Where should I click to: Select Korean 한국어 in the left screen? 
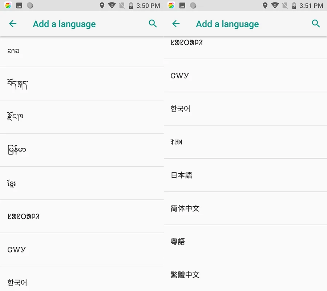(x=82, y=279)
